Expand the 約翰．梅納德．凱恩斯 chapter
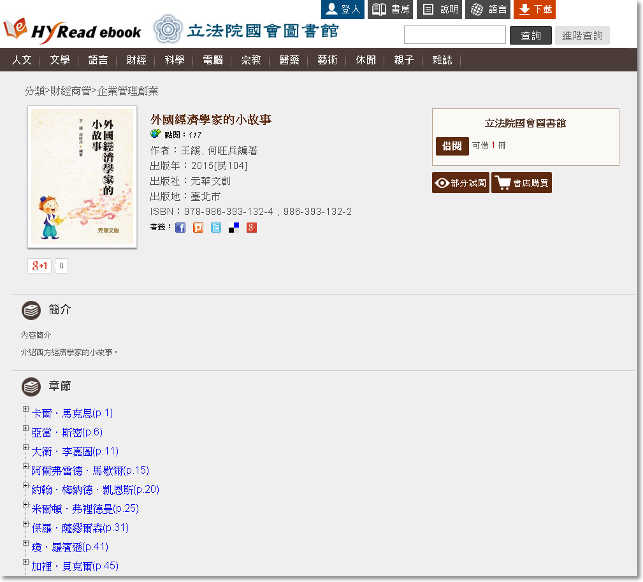This screenshot has height=582, width=643. click(26, 486)
